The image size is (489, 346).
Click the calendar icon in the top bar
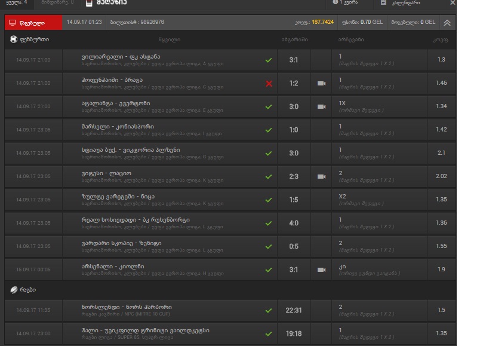tap(383, 2)
